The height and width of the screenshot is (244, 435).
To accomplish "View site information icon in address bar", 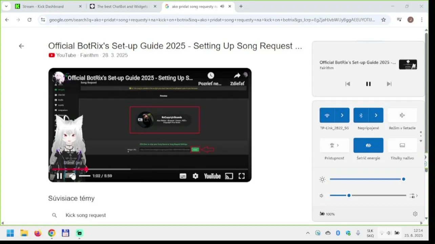I will point(43,20).
